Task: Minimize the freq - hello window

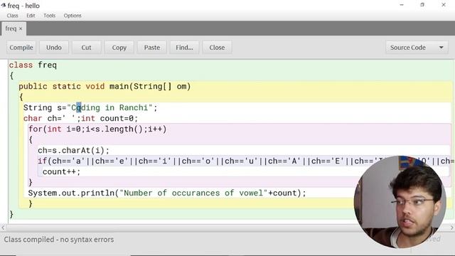Action: 402,5
